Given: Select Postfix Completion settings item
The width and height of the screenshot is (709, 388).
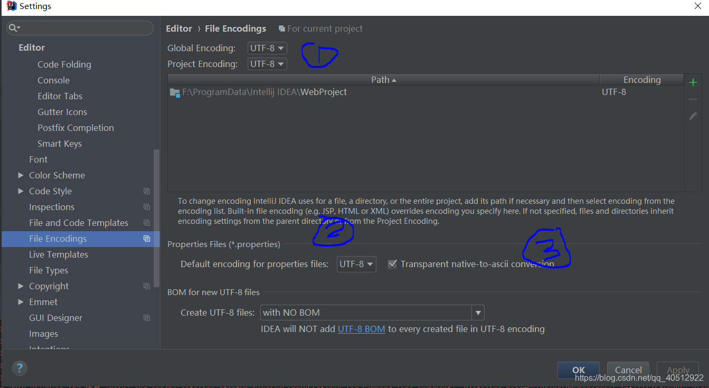Looking at the screenshot, I should pos(75,128).
